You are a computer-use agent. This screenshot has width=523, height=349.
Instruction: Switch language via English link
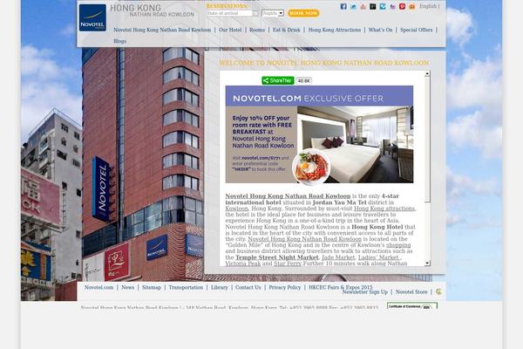pos(428,6)
